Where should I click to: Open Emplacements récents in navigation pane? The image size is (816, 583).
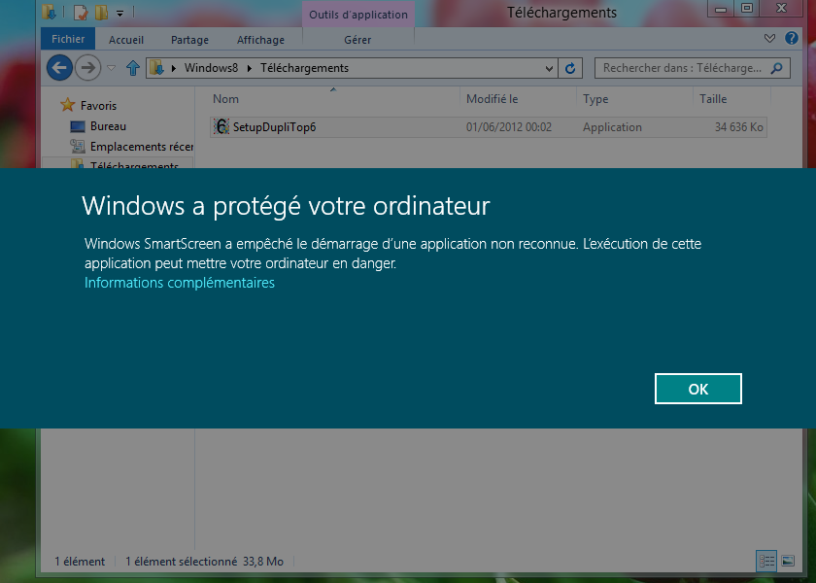[x=142, y=147]
